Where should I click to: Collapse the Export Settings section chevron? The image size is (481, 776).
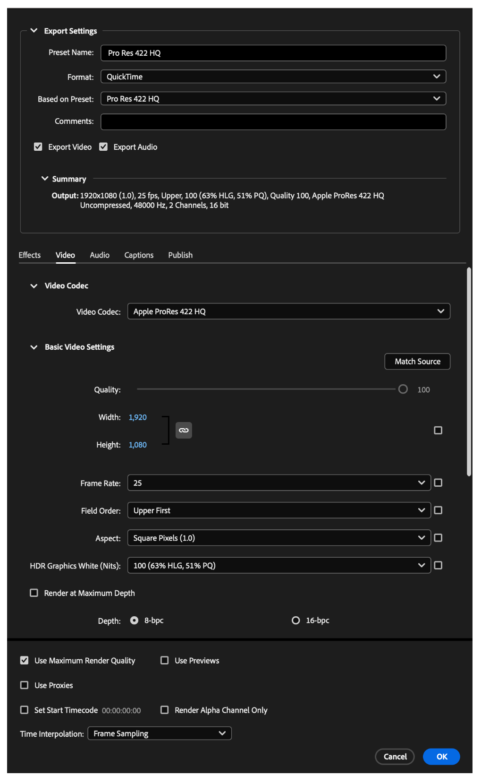(x=34, y=31)
